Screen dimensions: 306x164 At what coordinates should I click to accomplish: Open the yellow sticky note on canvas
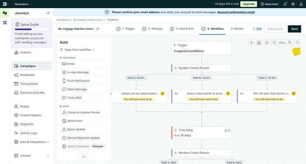coord(296,52)
